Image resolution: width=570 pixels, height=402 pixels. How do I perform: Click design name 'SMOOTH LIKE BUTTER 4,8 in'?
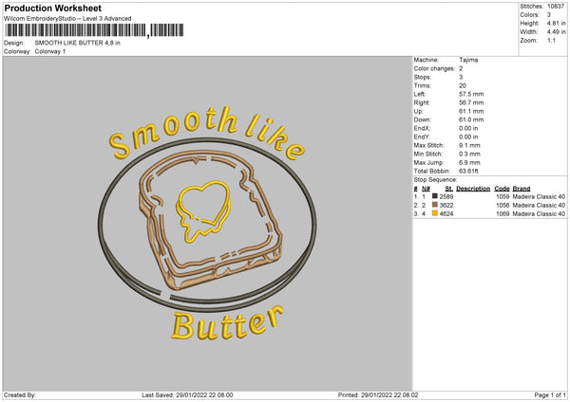coord(78,43)
